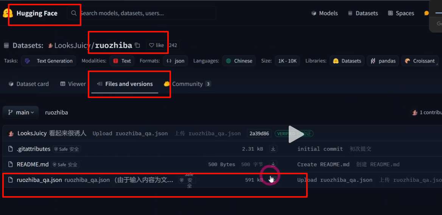Click the file icon beside ruozhiba_qa.json
Image resolution: width=442 pixels, height=215 pixels.
tap(11, 180)
